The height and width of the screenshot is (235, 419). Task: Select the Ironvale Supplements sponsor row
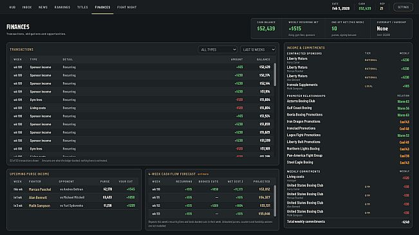click(x=348, y=86)
